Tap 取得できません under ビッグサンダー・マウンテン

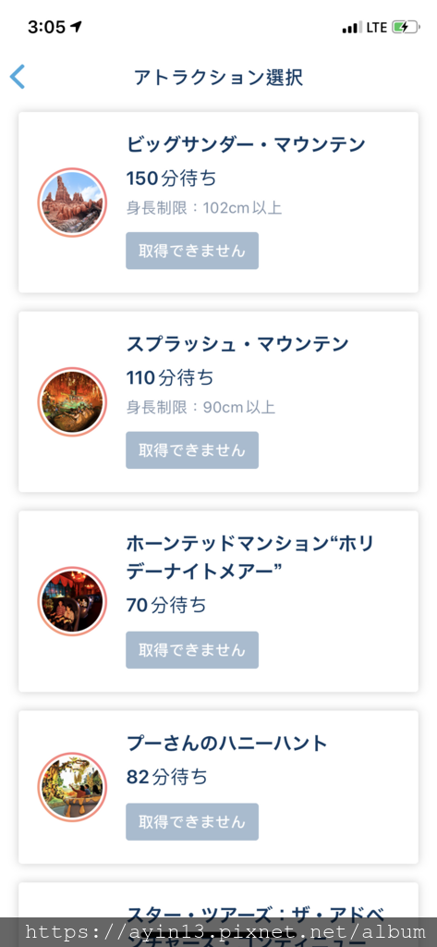[192, 251]
